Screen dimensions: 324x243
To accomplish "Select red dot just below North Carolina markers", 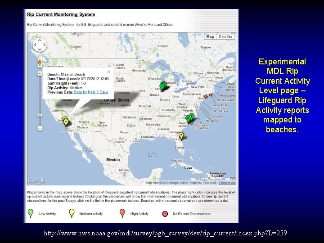I will [x=192, y=123].
